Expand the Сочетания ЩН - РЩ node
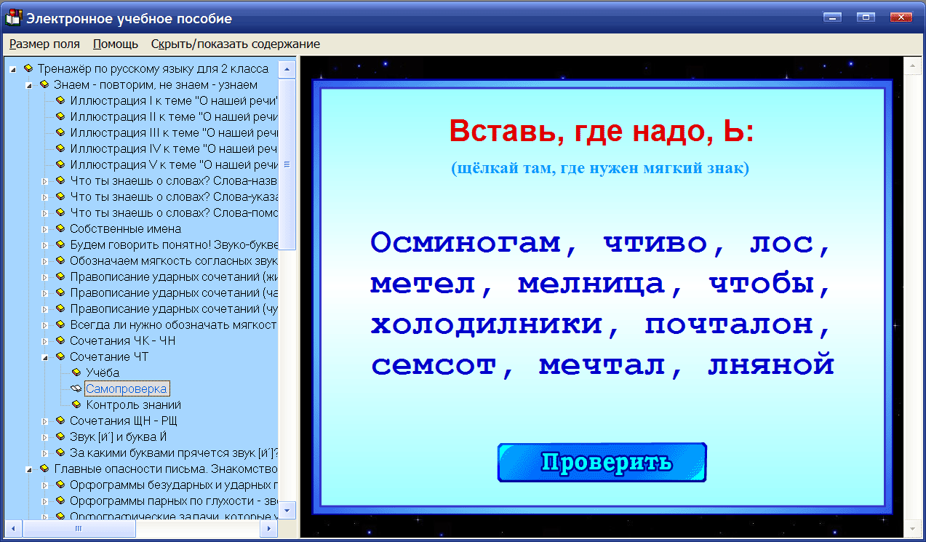Viewport: 926px width, 542px height. [45, 420]
